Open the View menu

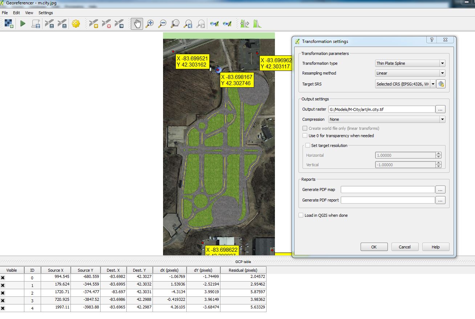click(x=29, y=13)
